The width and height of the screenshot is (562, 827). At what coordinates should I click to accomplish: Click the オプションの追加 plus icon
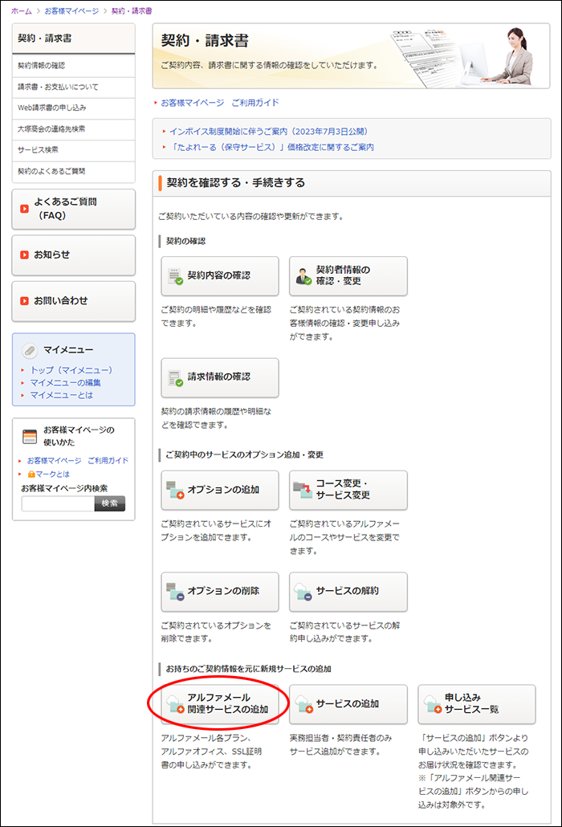click(x=175, y=490)
